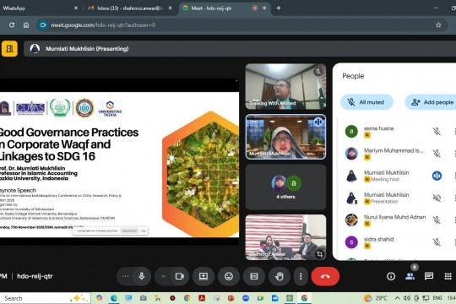Click crop icon on self-view tile
The image size is (456, 304).
point(319,254)
